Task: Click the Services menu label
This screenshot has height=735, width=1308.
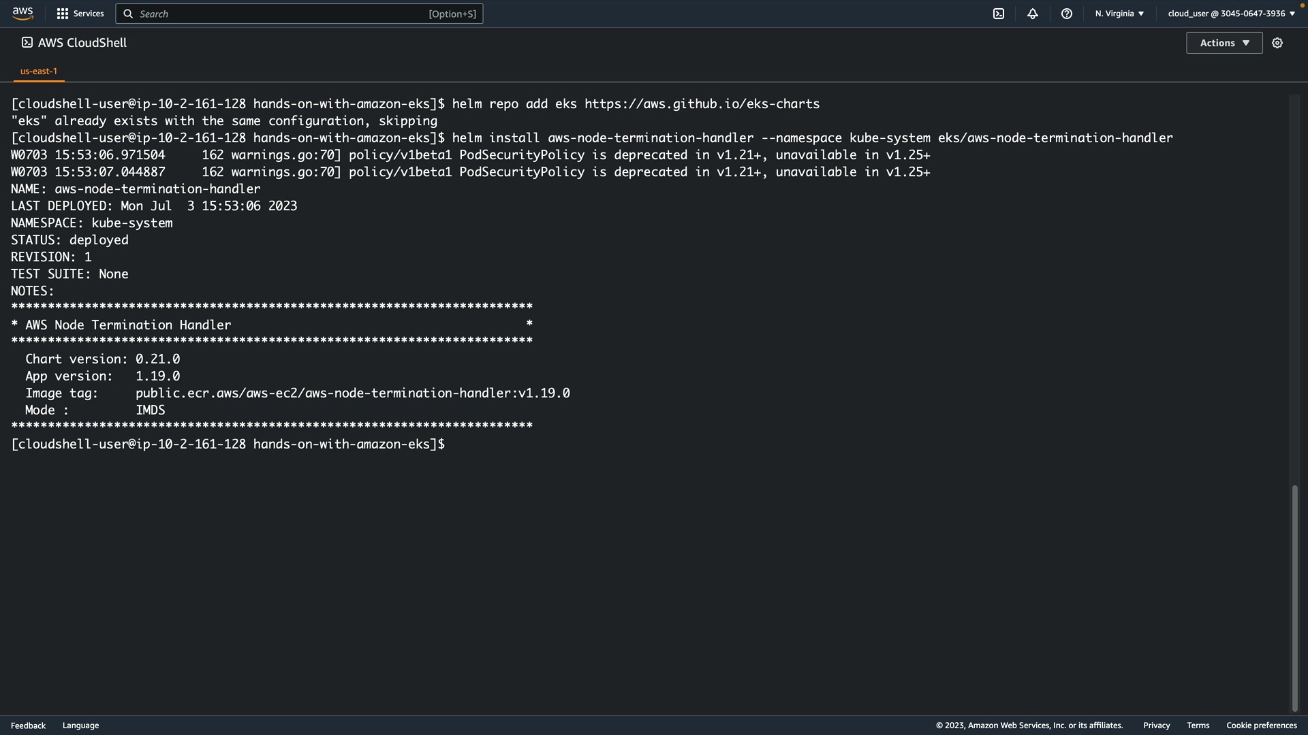Action: pyautogui.click(x=89, y=14)
